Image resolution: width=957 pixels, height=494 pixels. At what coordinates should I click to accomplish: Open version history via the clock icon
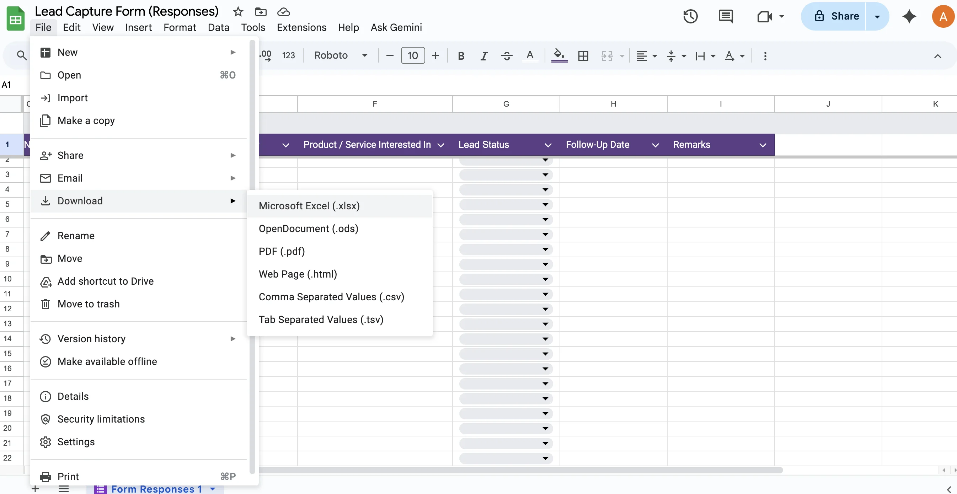pyautogui.click(x=690, y=16)
